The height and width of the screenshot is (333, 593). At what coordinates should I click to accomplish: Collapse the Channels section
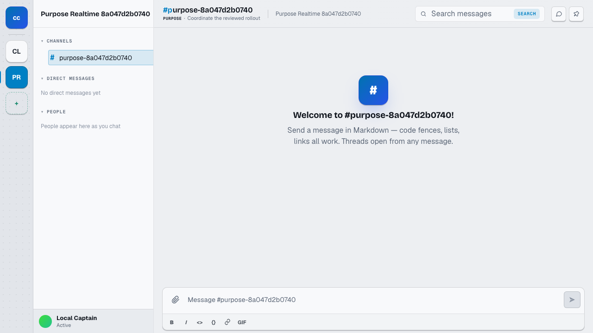(57, 41)
